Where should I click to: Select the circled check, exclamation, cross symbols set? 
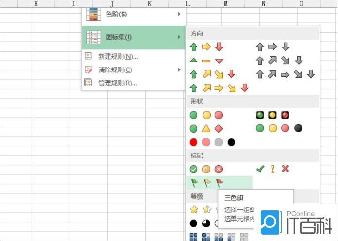pyautogui.click(x=206, y=169)
